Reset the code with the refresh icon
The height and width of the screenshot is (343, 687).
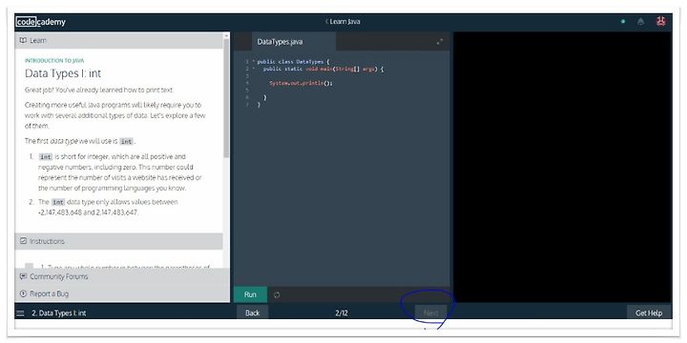pyautogui.click(x=277, y=294)
